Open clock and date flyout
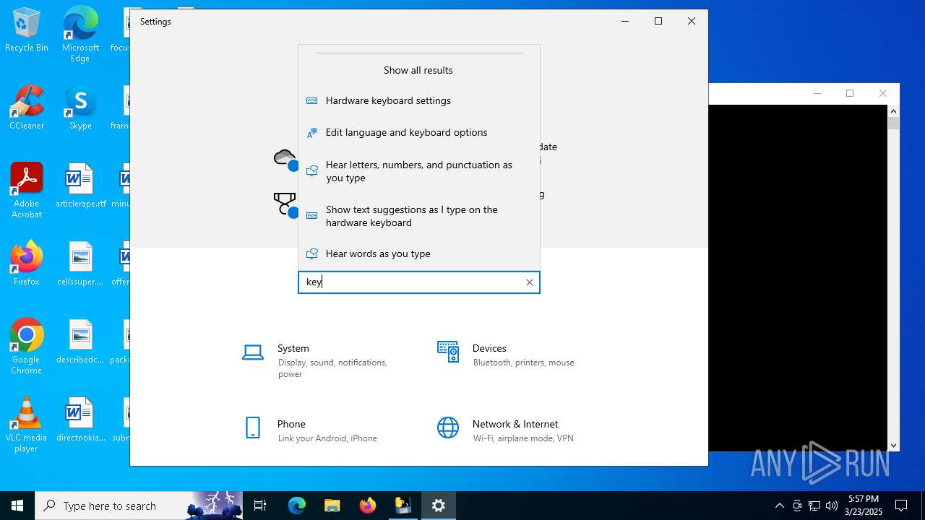The width and height of the screenshot is (925, 520). coord(864,506)
